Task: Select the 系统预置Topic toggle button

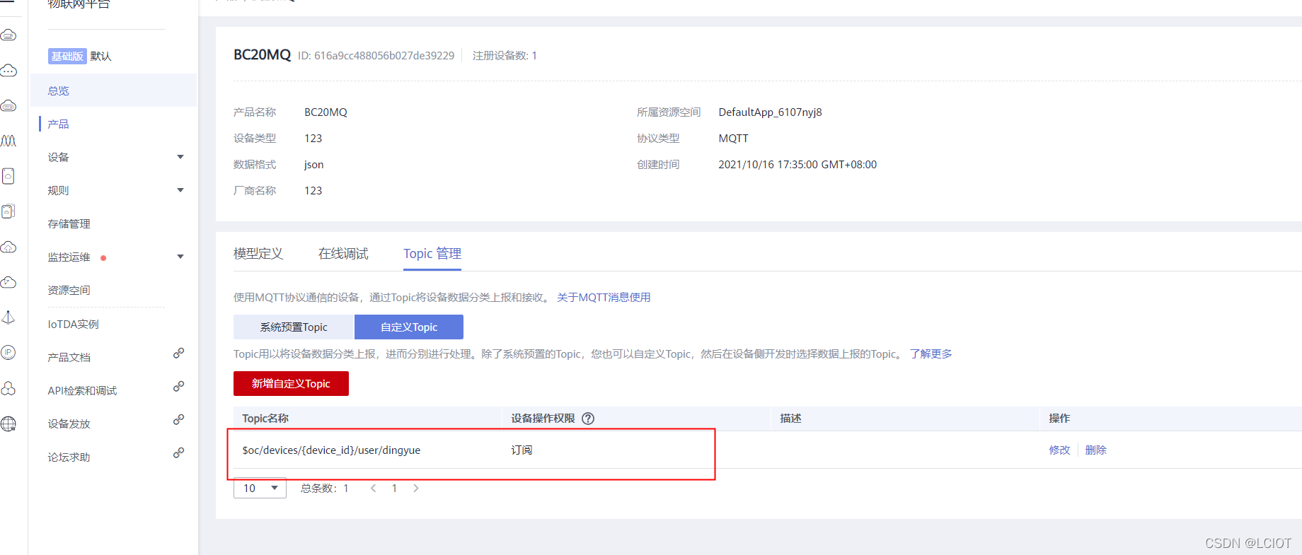Action: point(294,327)
